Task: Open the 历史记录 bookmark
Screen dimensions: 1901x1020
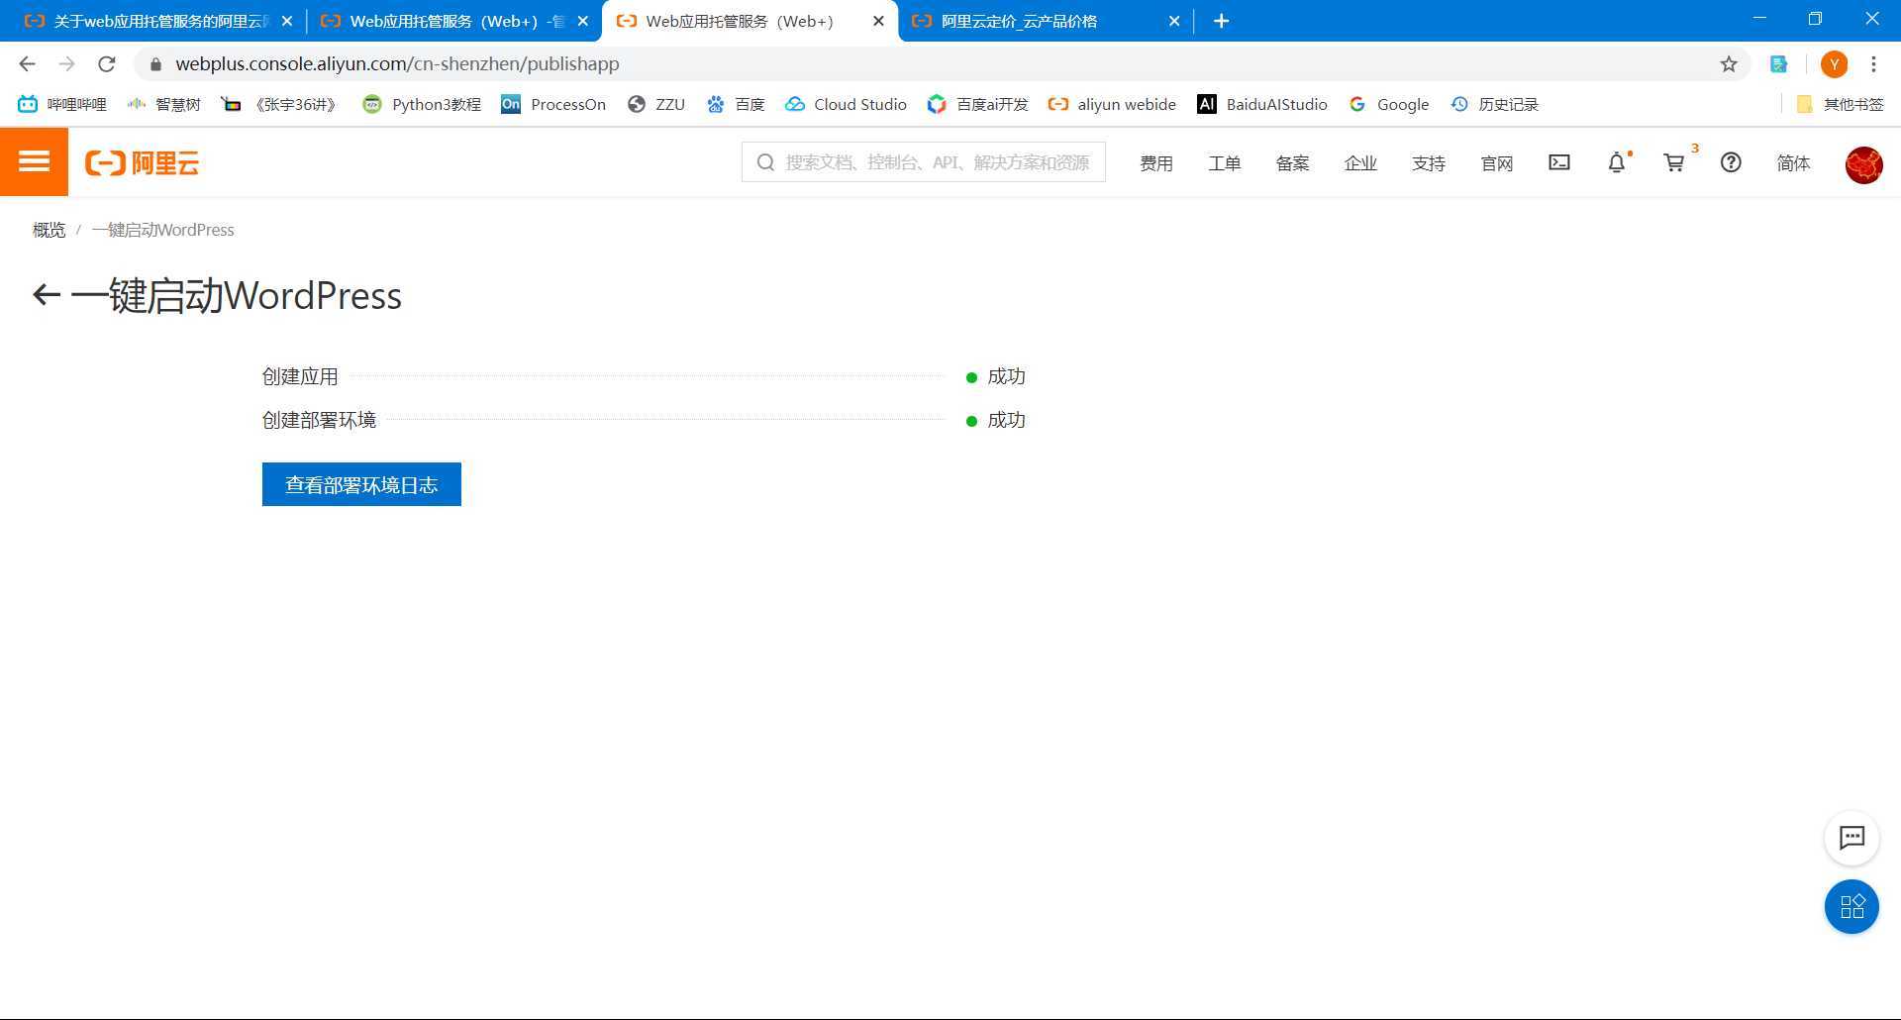Action: 1495,104
